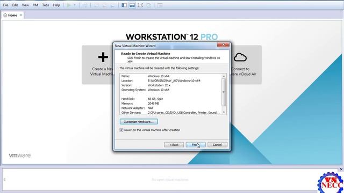Click the settings list scrollbar thumb
Image resolution: width=344 pixels, height=193 pixels.
[x=224, y=92]
